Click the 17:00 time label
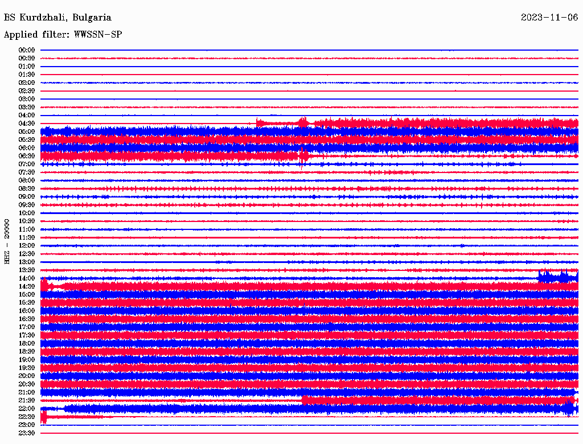Screen dimensions: 583x444 27,327
